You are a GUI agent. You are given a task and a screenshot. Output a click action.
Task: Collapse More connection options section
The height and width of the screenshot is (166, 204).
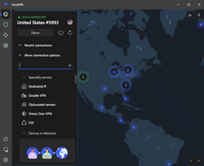click(x=45, y=55)
